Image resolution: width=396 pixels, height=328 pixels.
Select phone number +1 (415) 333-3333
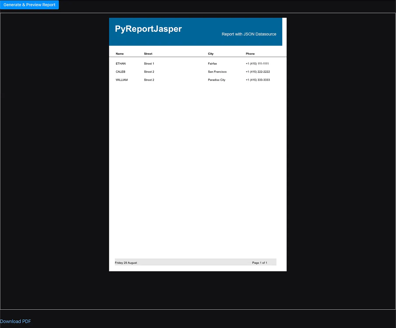(257, 80)
